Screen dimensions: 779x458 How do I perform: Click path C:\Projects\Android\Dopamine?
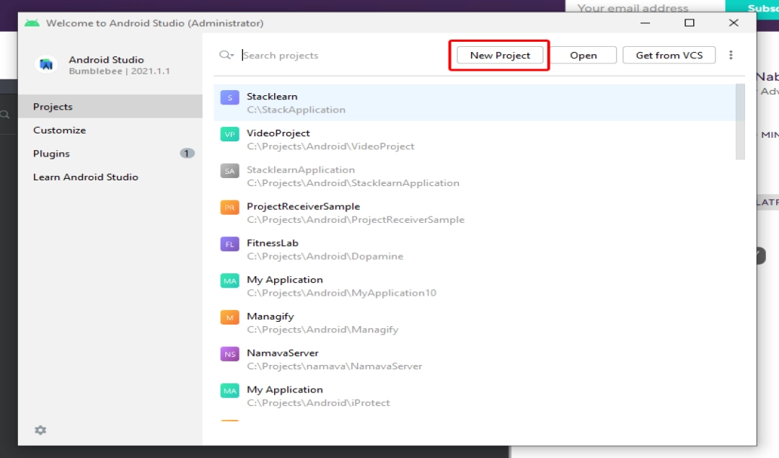pos(325,256)
